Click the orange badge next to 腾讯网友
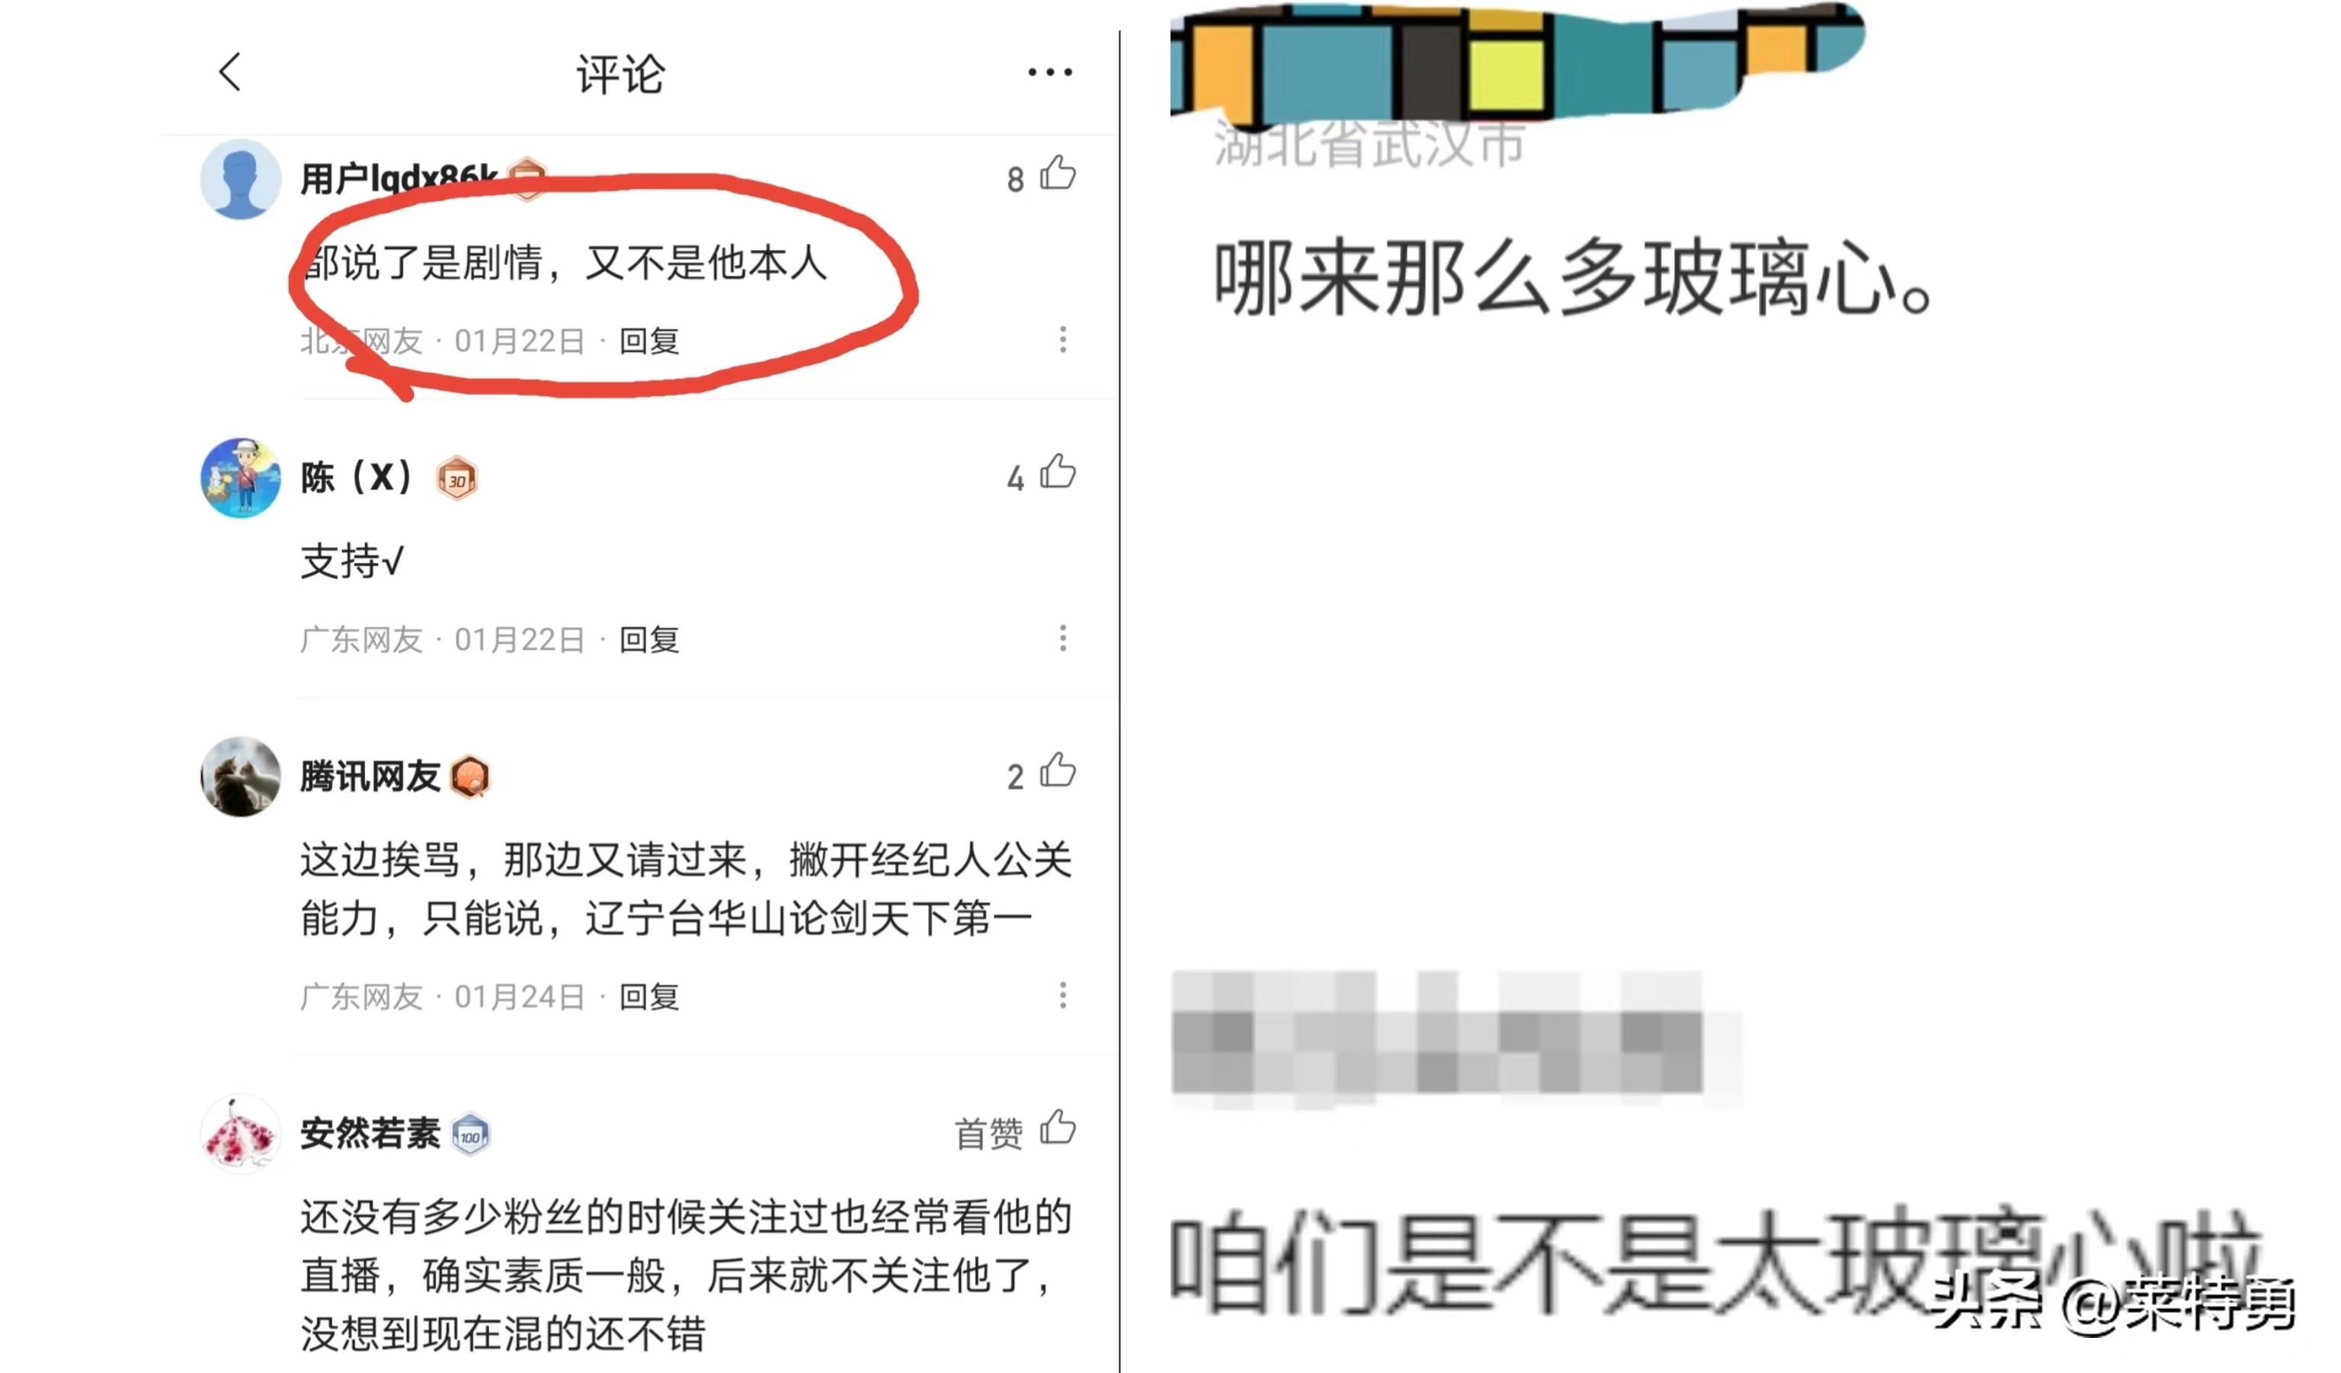This screenshot has height=1373, width=2341. (471, 776)
